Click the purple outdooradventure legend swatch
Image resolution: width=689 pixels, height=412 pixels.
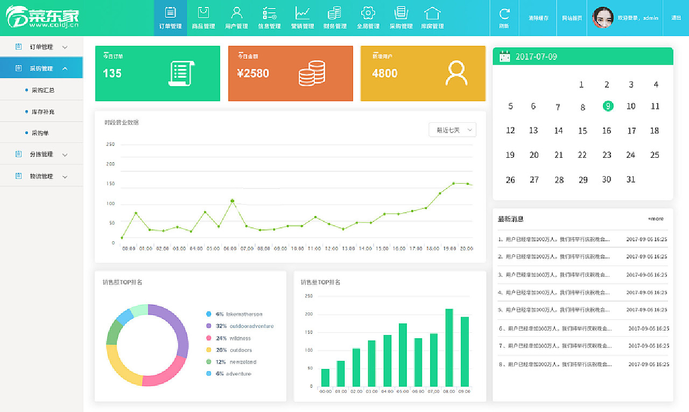point(209,326)
